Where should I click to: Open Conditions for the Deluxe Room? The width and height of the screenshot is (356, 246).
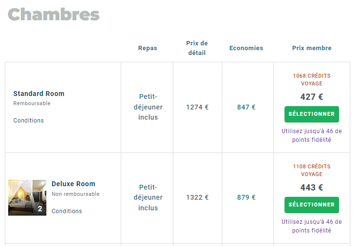tap(67, 211)
